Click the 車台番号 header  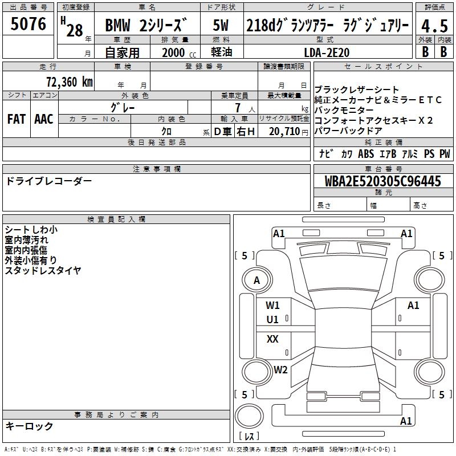(383, 169)
